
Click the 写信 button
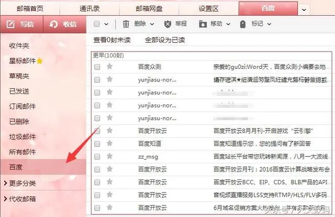[21, 24]
